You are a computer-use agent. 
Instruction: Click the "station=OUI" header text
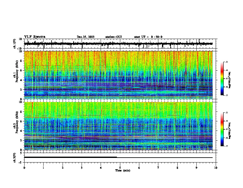pyautogui.click(x=114, y=37)
